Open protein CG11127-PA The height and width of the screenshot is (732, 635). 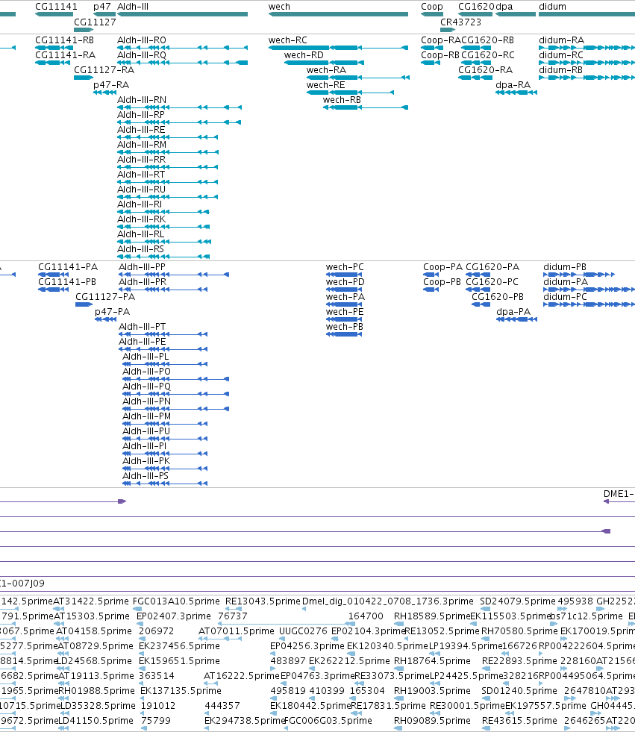[x=105, y=297]
